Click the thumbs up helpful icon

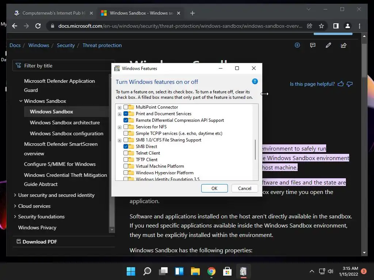(341, 84)
